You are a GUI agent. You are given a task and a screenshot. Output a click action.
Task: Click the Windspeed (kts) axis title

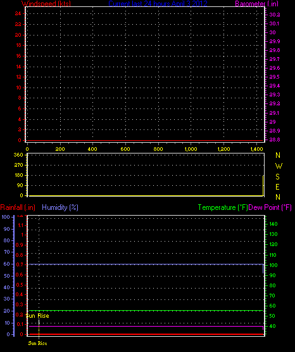point(46,4)
